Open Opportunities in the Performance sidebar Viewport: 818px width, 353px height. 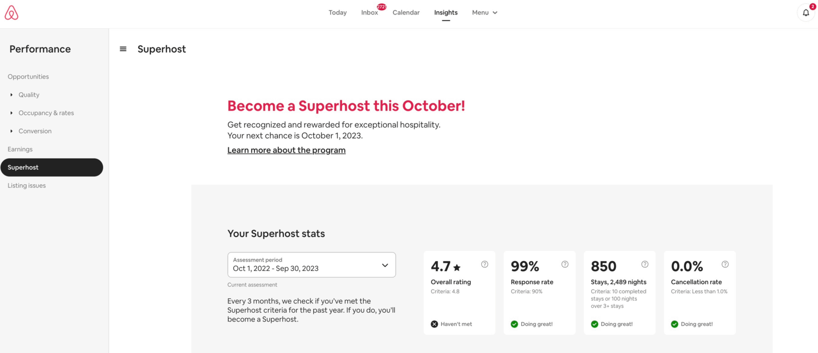coord(28,77)
